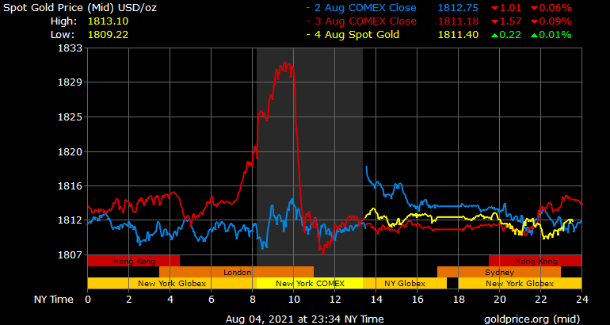Click the green up arrow beside 0.01%
Screen dimensions: 610x325
coord(536,35)
